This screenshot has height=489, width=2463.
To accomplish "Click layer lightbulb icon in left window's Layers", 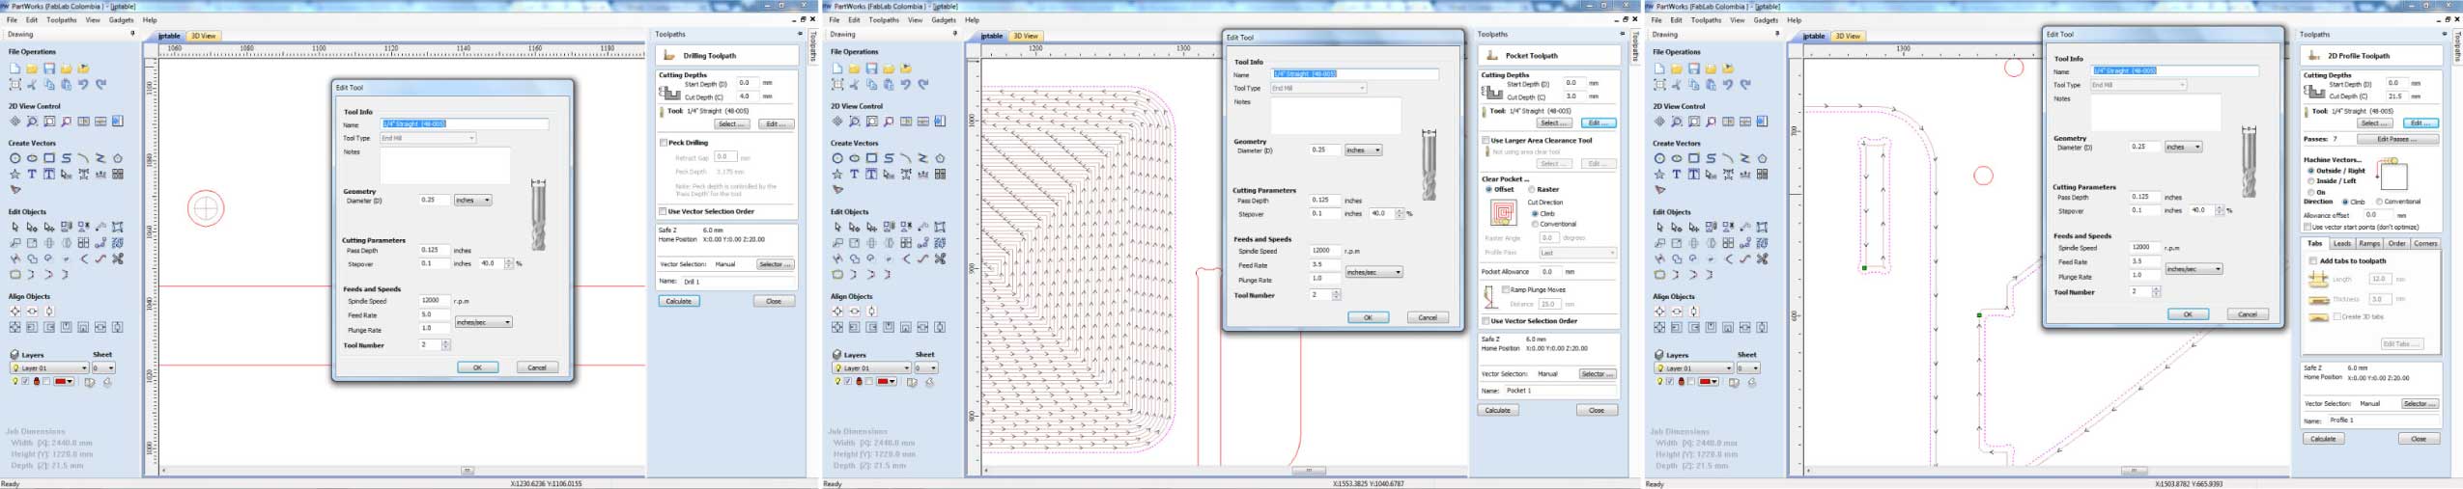I will click(14, 382).
